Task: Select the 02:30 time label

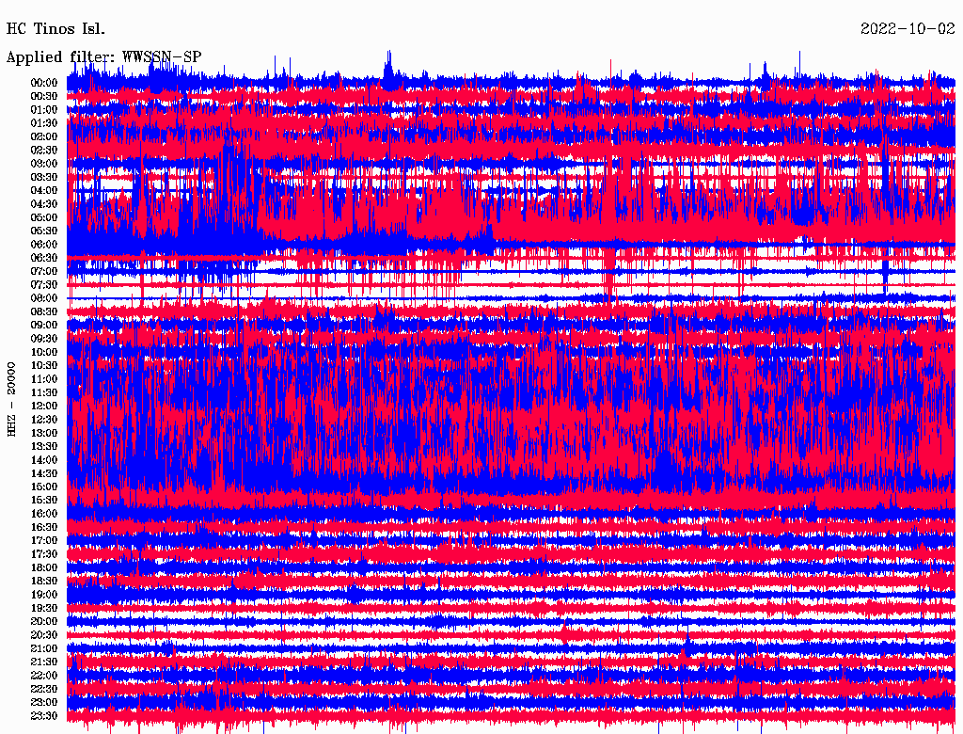Action: point(44,151)
